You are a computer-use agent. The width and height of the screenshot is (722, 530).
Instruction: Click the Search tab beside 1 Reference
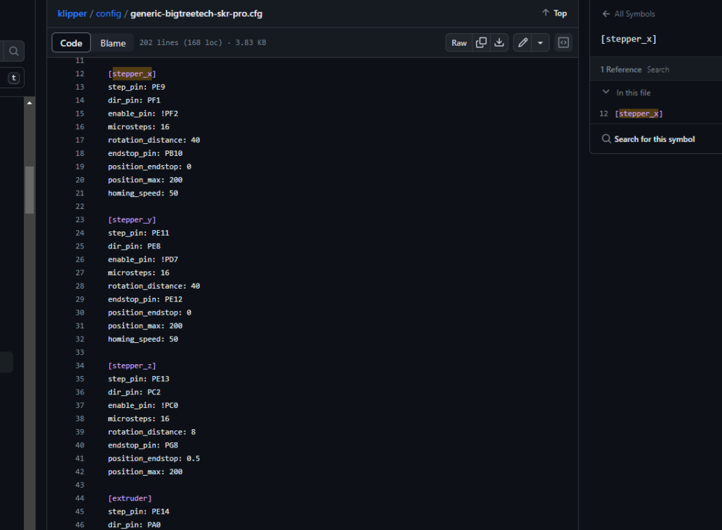pyautogui.click(x=658, y=70)
